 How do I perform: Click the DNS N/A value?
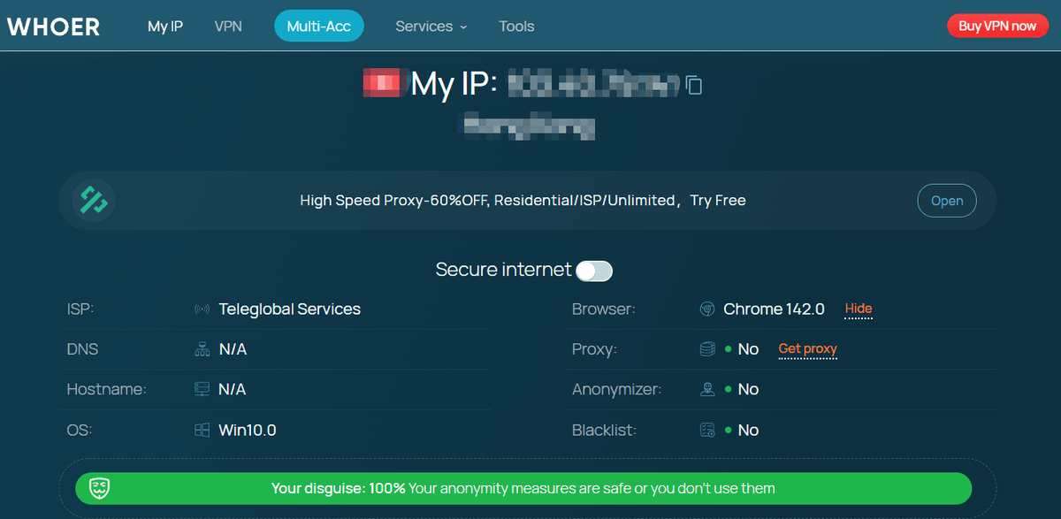pyautogui.click(x=233, y=349)
